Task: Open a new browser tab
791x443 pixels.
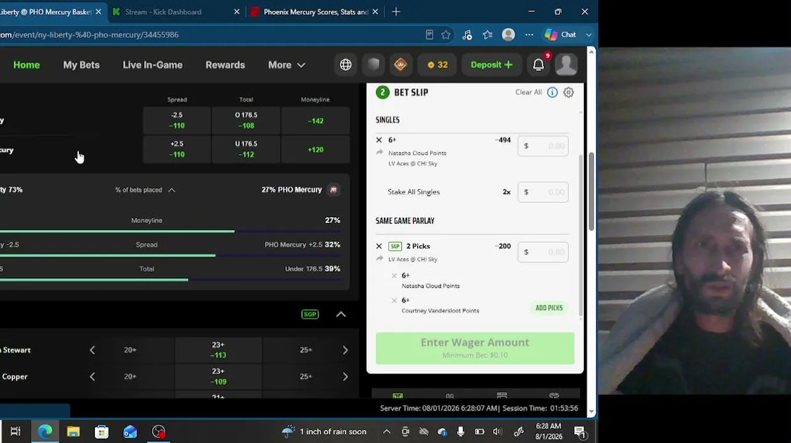Action: [x=396, y=12]
